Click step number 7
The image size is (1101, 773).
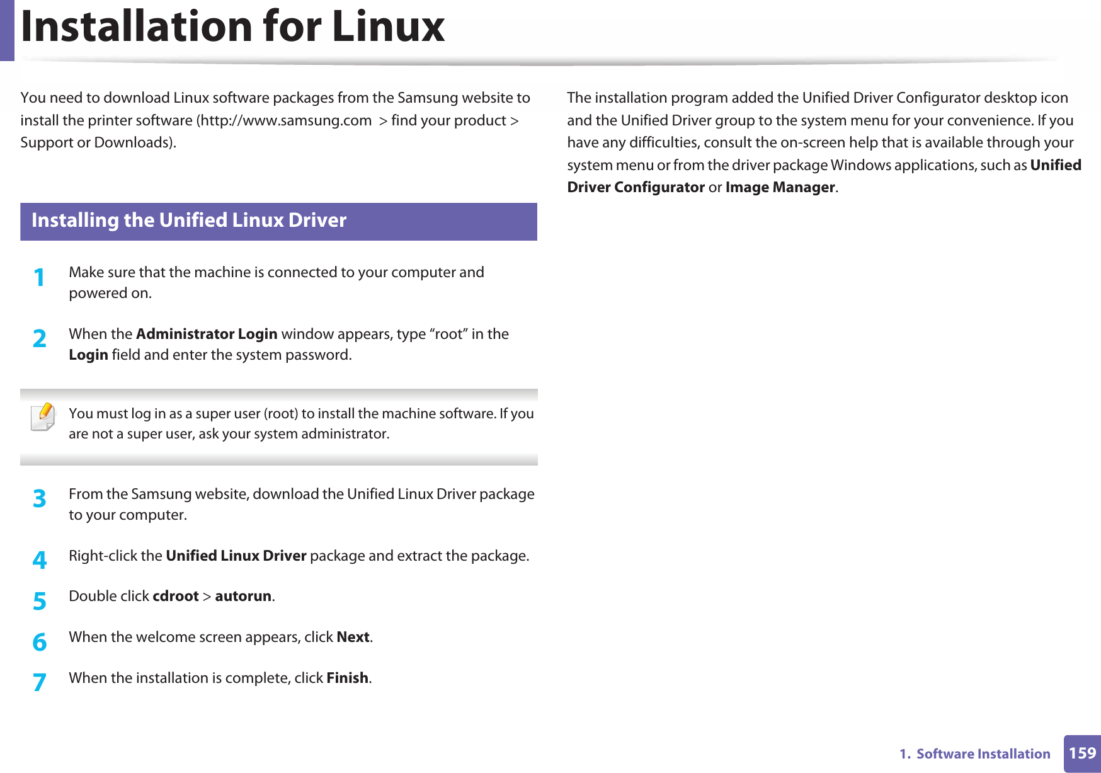[40, 682]
